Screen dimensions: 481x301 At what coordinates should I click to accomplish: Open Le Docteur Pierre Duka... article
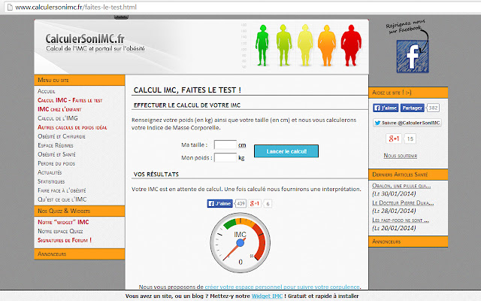[x=403, y=203]
